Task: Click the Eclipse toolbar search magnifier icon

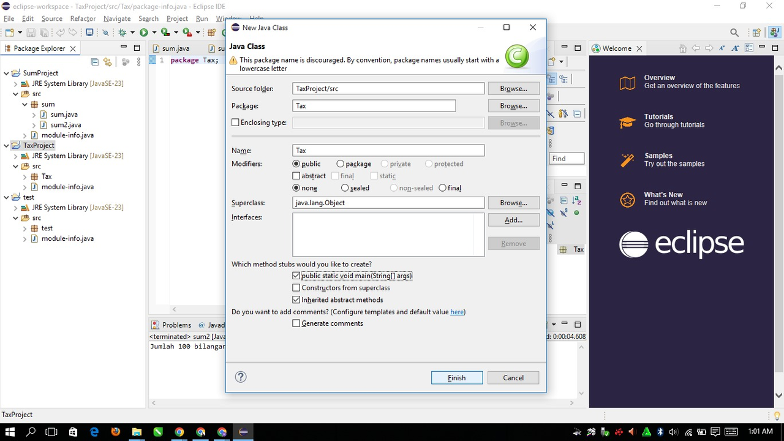Action: tap(734, 32)
